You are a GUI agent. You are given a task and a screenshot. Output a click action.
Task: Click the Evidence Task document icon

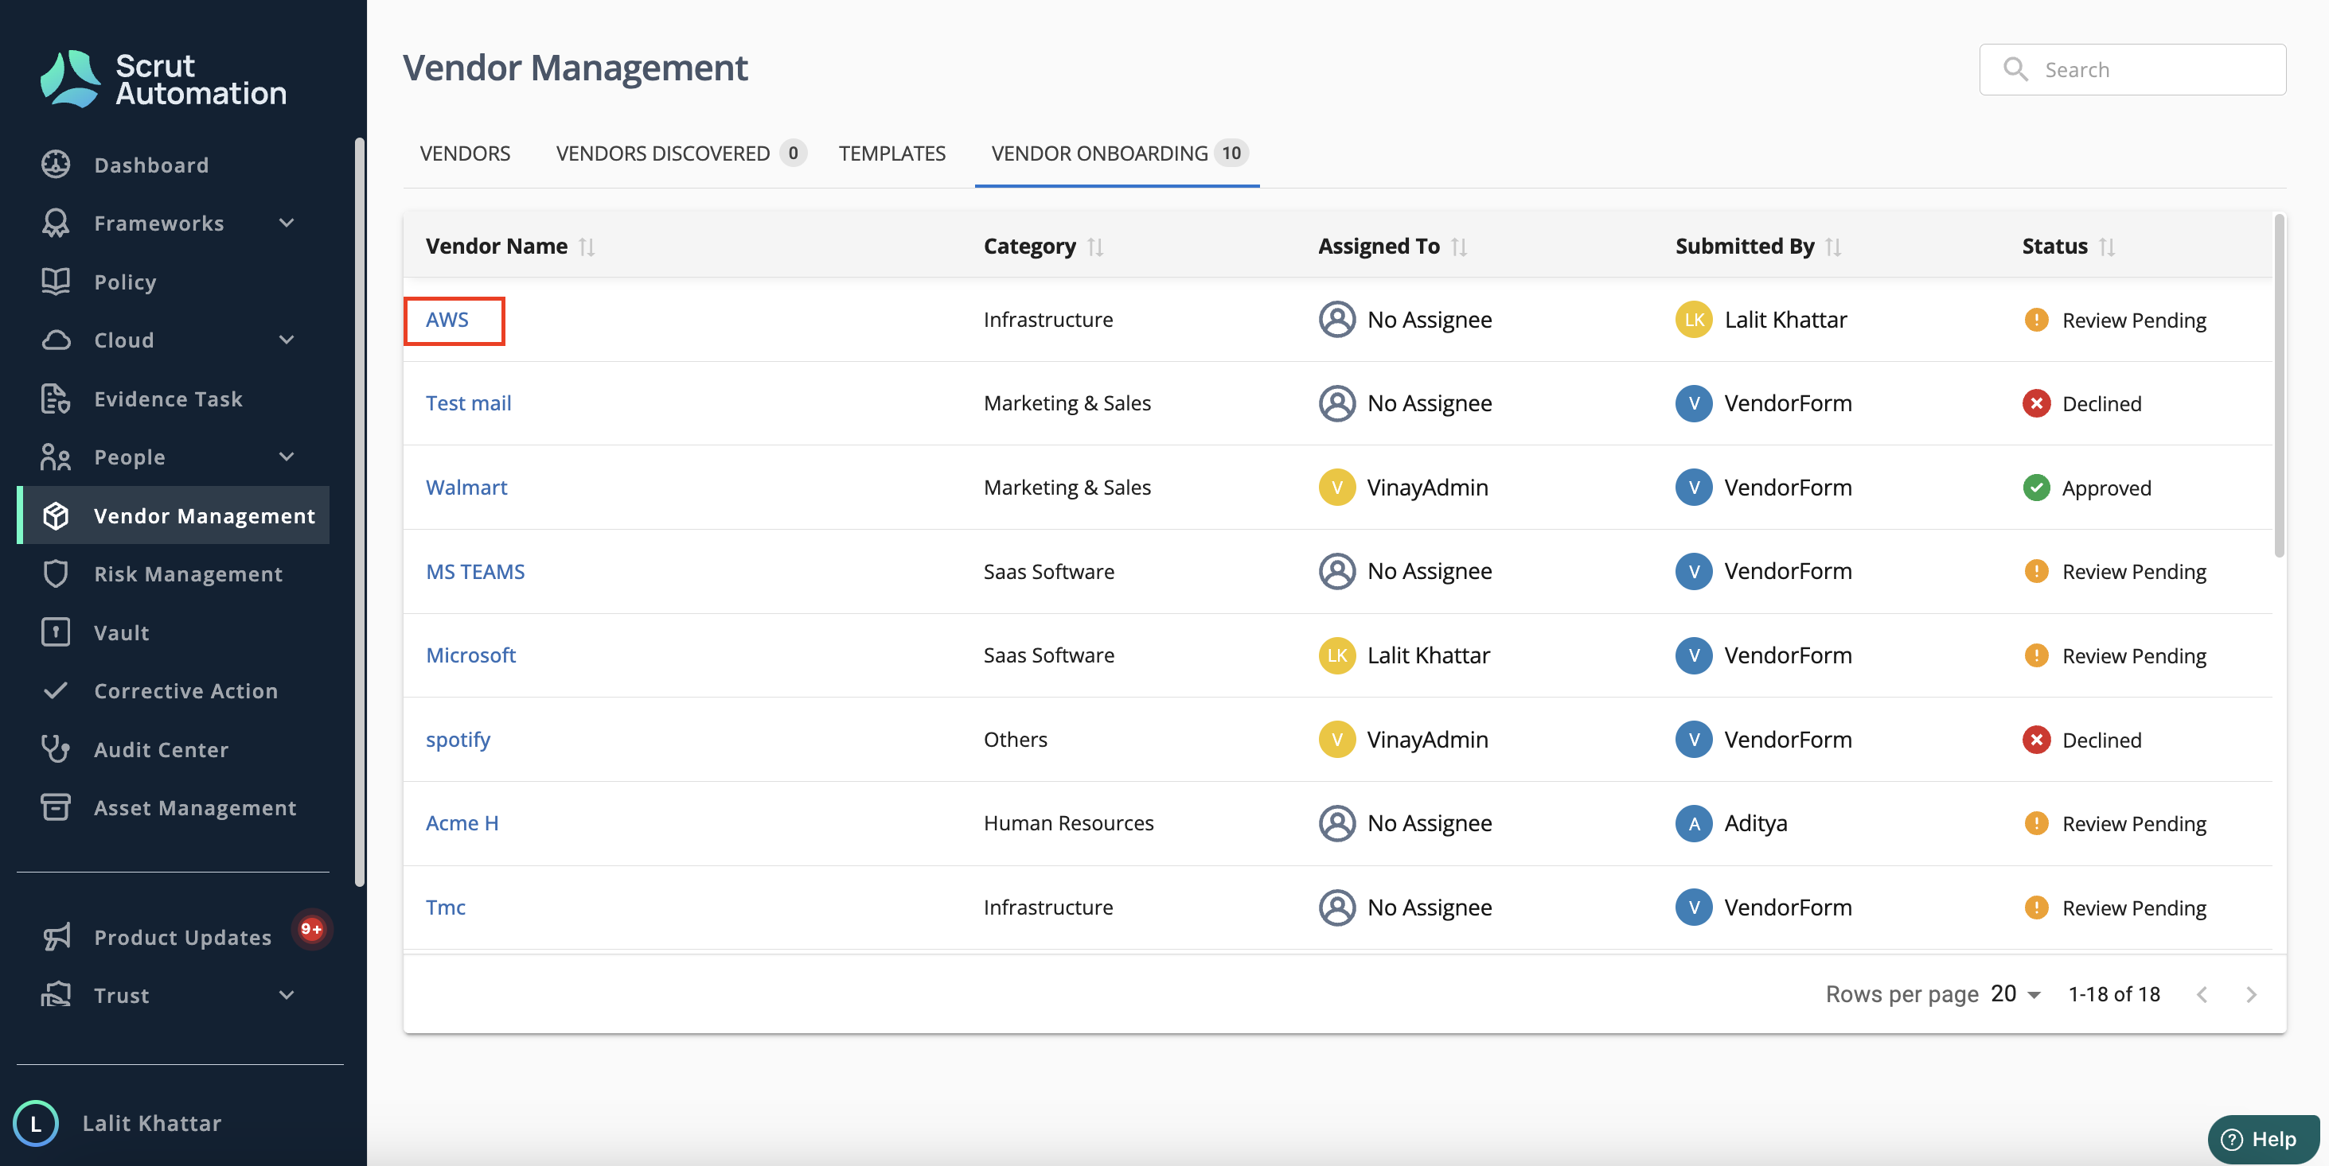pyautogui.click(x=56, y=398)
